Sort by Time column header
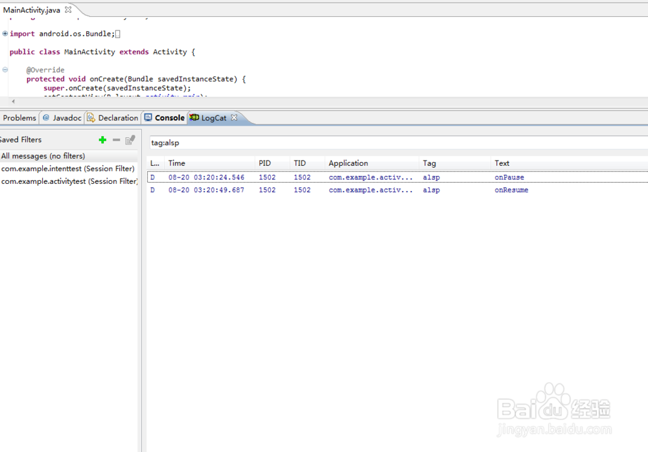The image size is (648, 452). click(209, 163)
